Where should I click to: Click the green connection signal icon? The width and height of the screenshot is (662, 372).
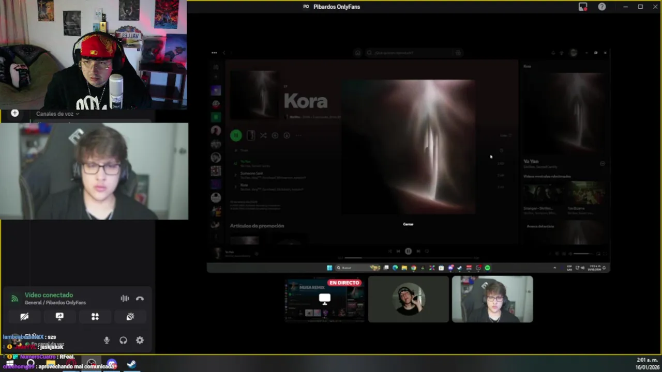click(x=14, y=299)
